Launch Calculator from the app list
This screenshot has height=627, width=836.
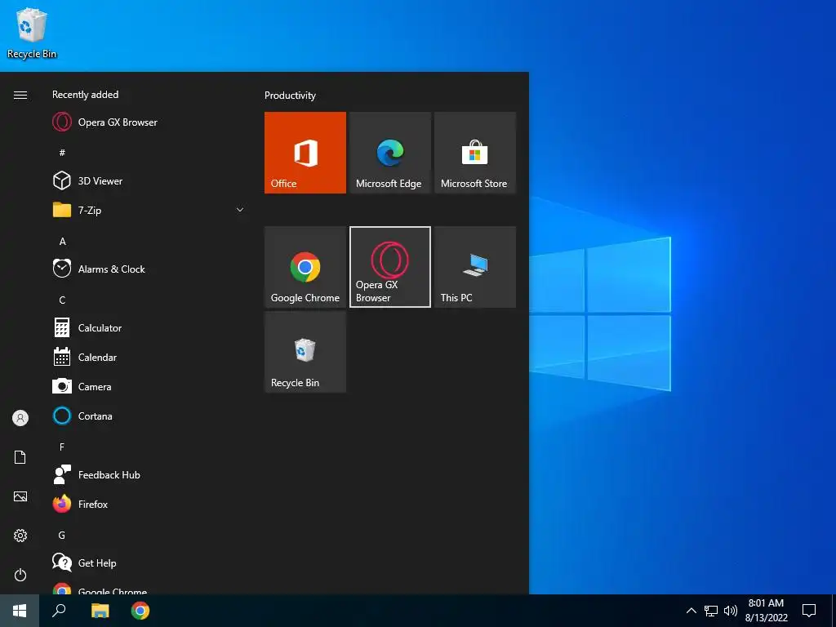(149, 327)
